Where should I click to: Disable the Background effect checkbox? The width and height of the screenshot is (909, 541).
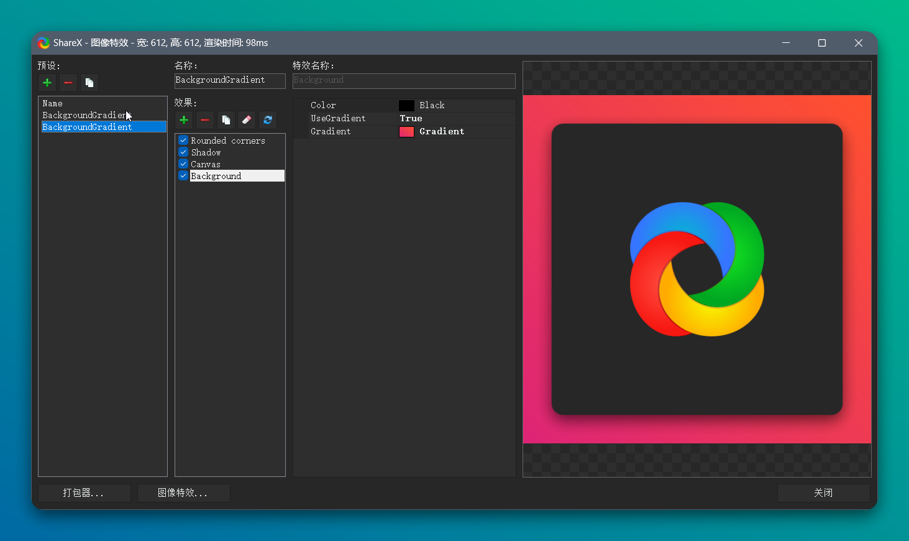tap(183, 176)
